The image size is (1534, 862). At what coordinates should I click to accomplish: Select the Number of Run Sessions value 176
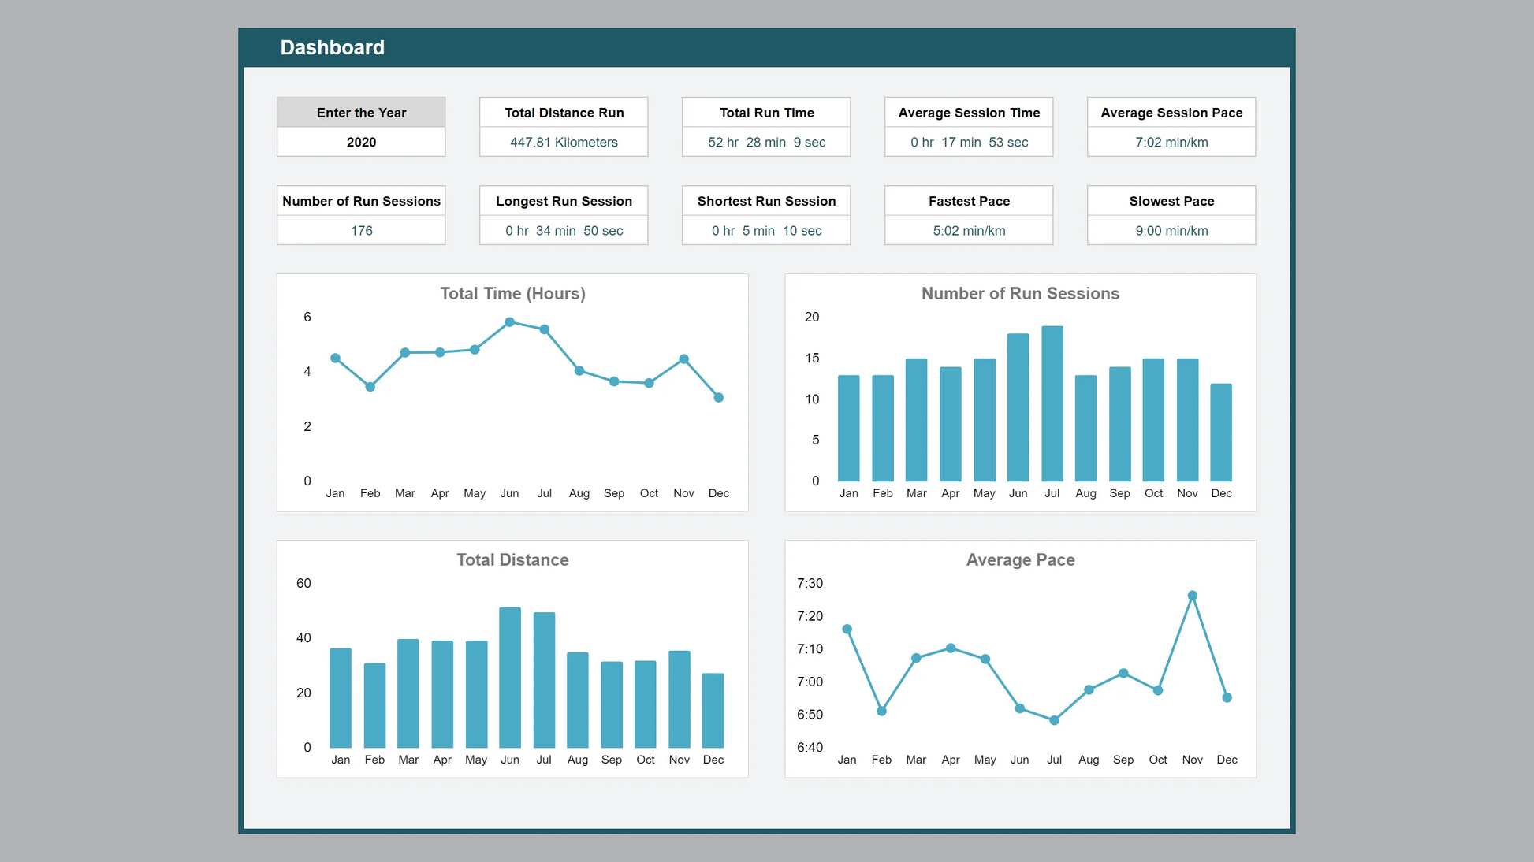(361, 231)
